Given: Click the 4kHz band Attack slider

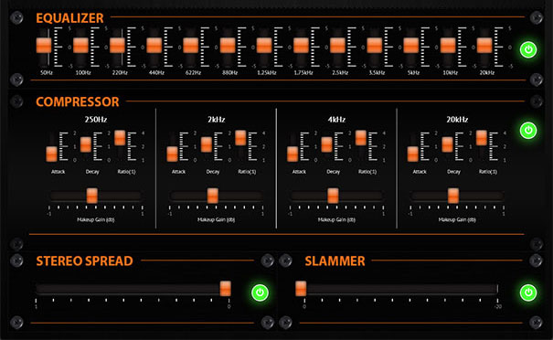Looking at the screenshot, I should (292, 154).
